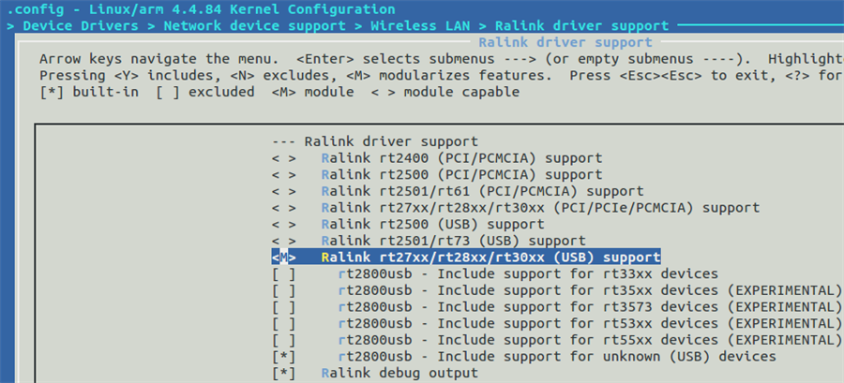
Task: Click the --- Ralink driver support header line
Action: pyautogui.click(x=374, y=141)
